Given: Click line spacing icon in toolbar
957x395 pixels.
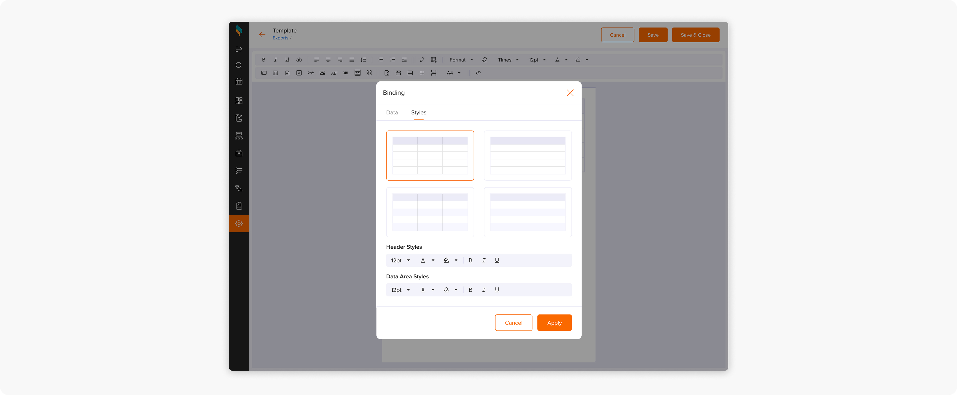Looking at the screenshot, I should coord(363,60).
